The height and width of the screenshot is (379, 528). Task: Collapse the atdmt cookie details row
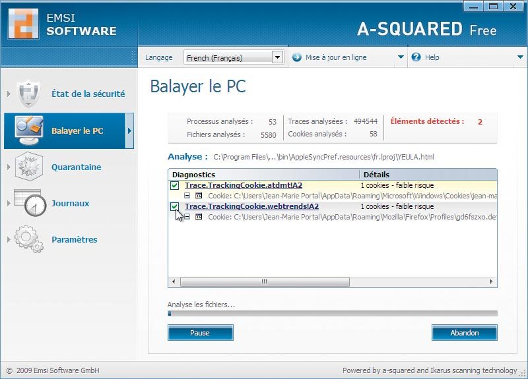point(187,196)
